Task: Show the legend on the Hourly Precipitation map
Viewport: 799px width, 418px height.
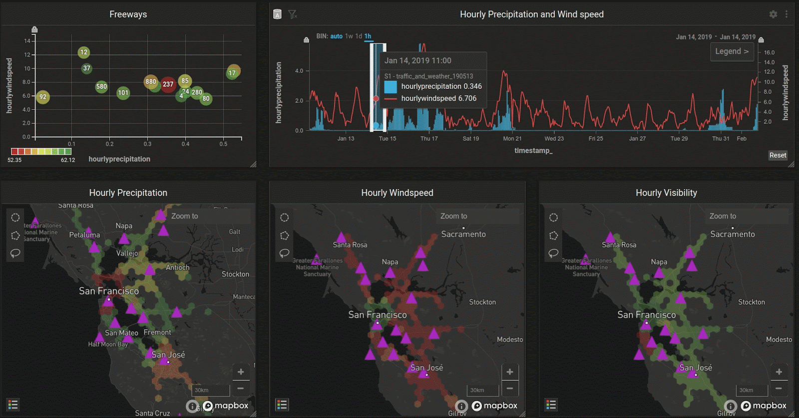Action: pyautogui.click(x=13, y=405)
